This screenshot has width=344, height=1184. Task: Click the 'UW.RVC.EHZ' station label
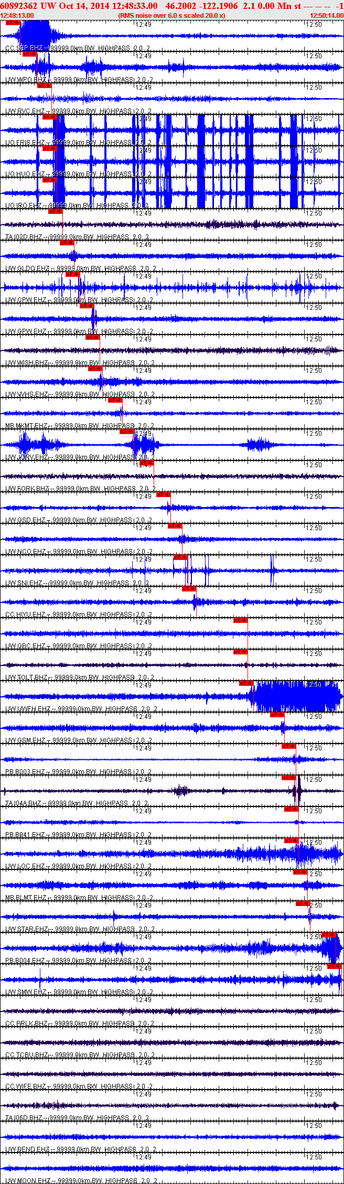point(25,111)
